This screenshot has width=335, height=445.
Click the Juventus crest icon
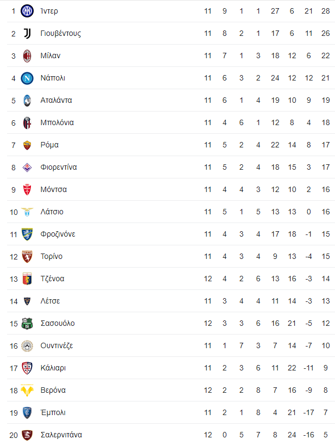pos(27,34)
